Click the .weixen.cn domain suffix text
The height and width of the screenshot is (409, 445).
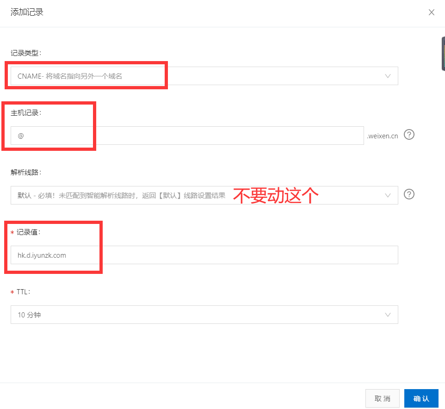click(x=382, y=136)
